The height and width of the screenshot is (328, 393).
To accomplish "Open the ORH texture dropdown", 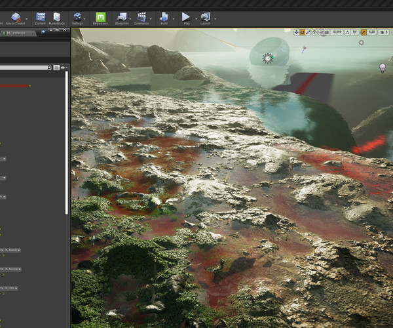I will [x=9, y=288].
